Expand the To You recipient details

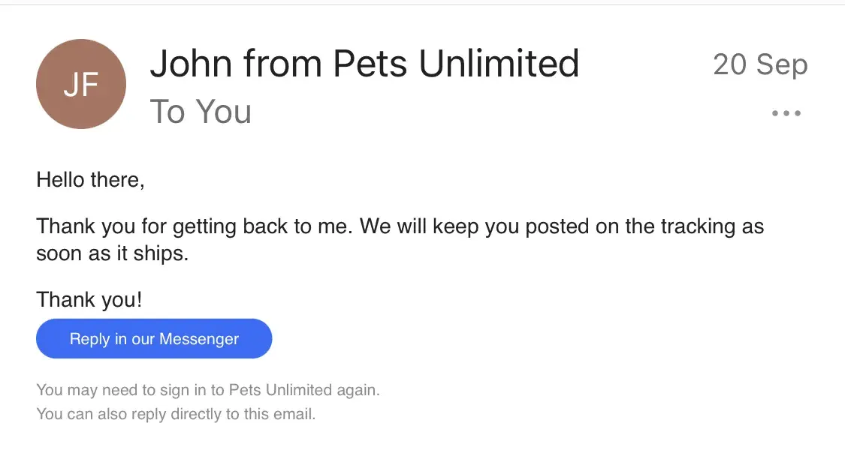201,112
